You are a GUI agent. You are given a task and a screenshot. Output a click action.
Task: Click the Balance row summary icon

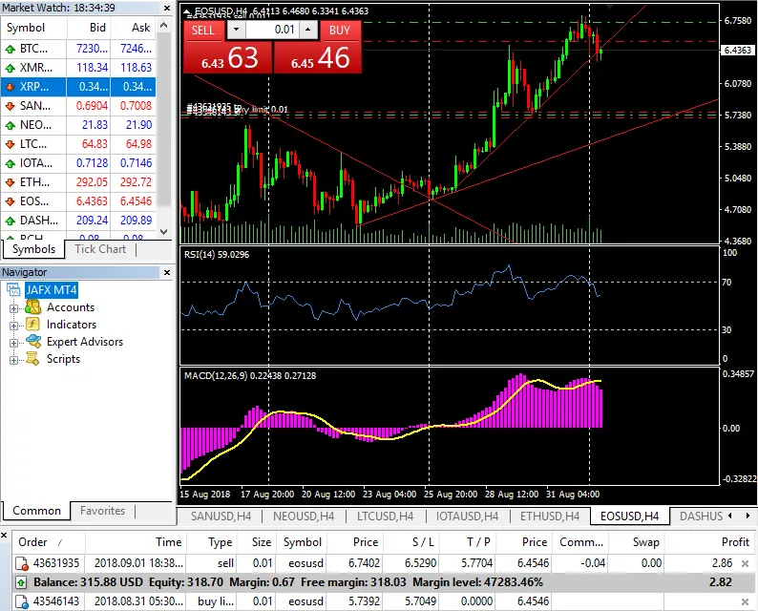click(21, 582)
